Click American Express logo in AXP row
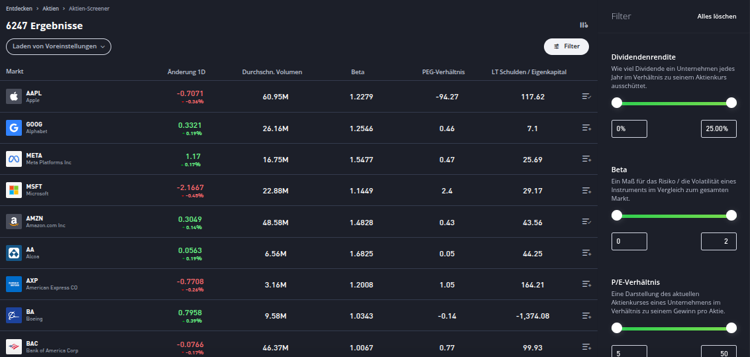750x357 pixels. [14, 284]
